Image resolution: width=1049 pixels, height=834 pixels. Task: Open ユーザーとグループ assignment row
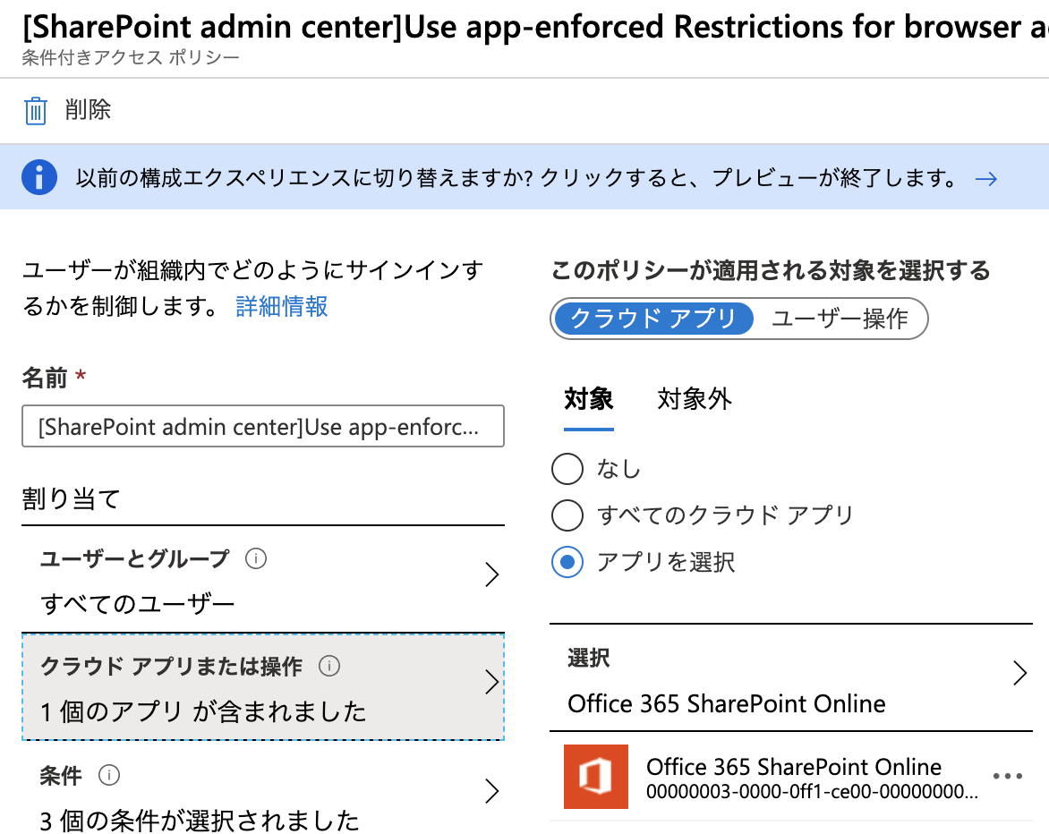pos(263,580)
